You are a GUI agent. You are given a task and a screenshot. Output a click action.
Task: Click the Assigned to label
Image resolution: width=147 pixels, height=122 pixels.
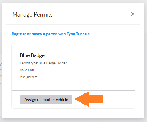pyautogui.click(x=29, y=77)
